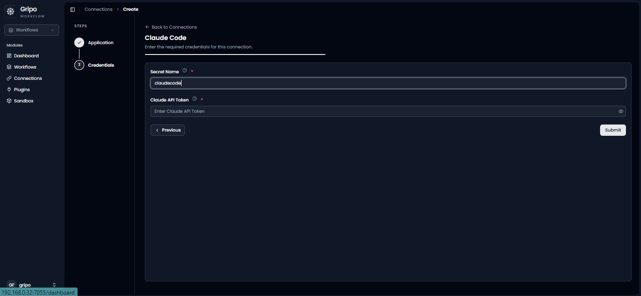
Task: Click the Secret Name label
Action: pos(165,72)
